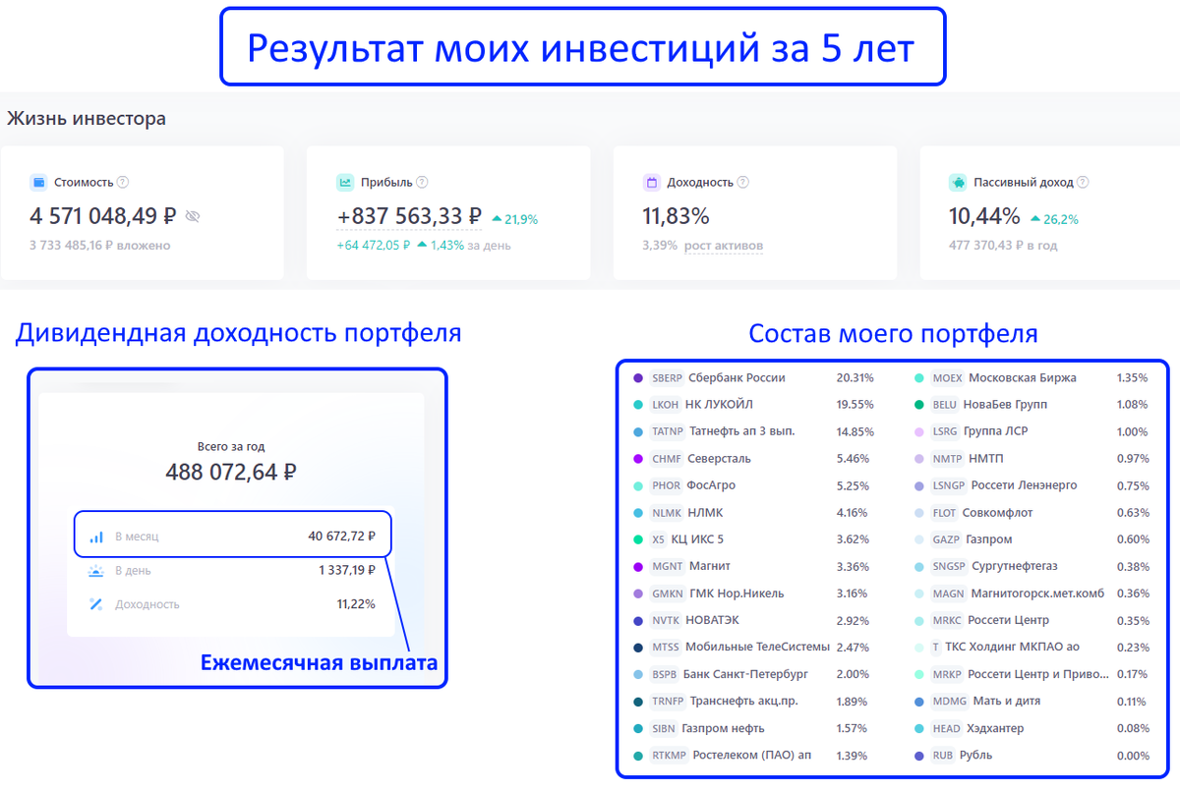This screenshot has width=1180, height=791.
Task: Click the MRKP ticker badge
Action: point(947,674)
